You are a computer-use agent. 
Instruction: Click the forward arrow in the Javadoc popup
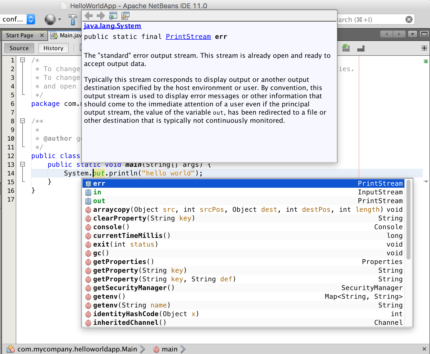[x=101, y=16]
